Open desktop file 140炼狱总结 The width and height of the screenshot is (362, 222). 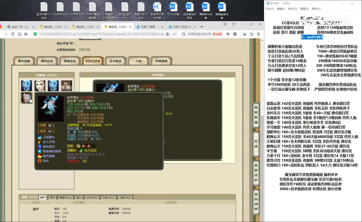[60, 9]
